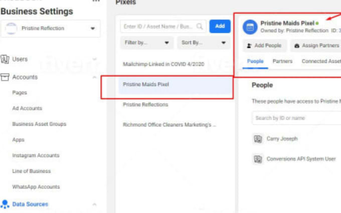Collapse the Accounts section chevron

[94, 77]
